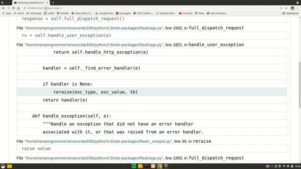
Task: Open a new browser tab
Action: 53,3
